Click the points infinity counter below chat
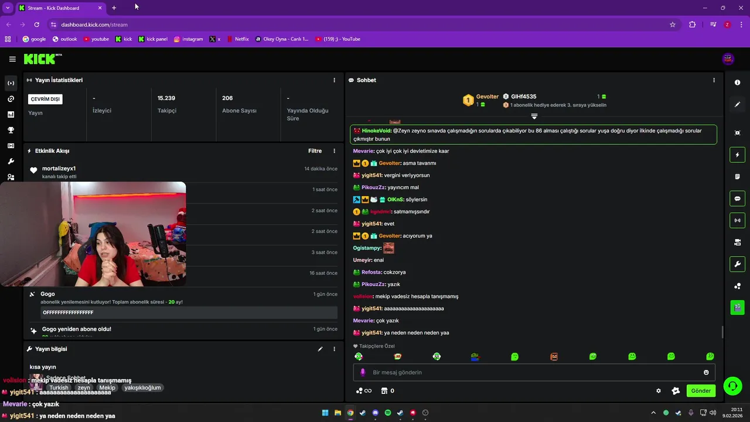 (363, 391)
